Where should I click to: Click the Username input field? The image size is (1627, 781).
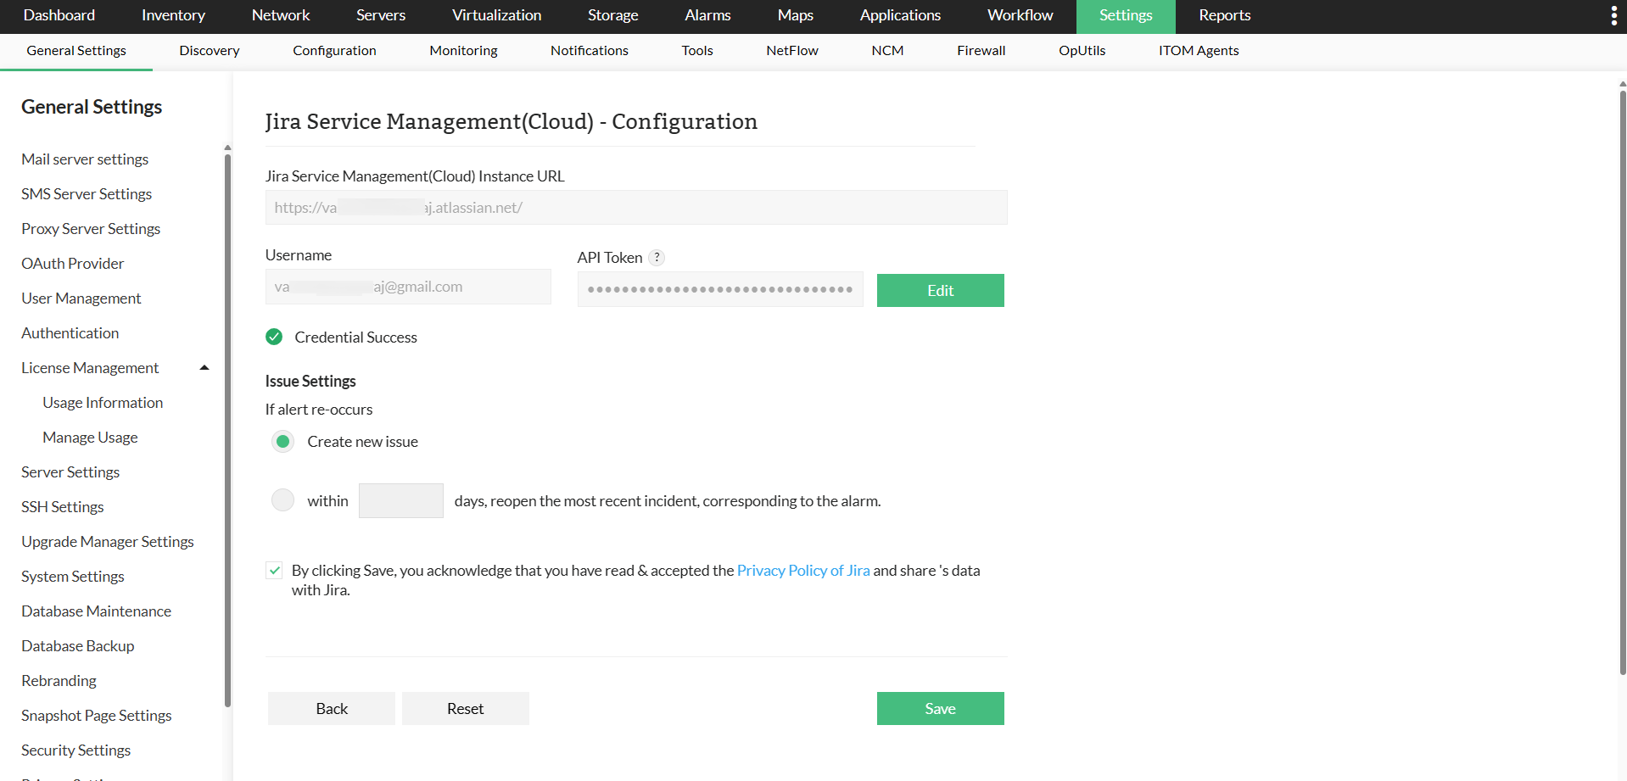point(408,287)
